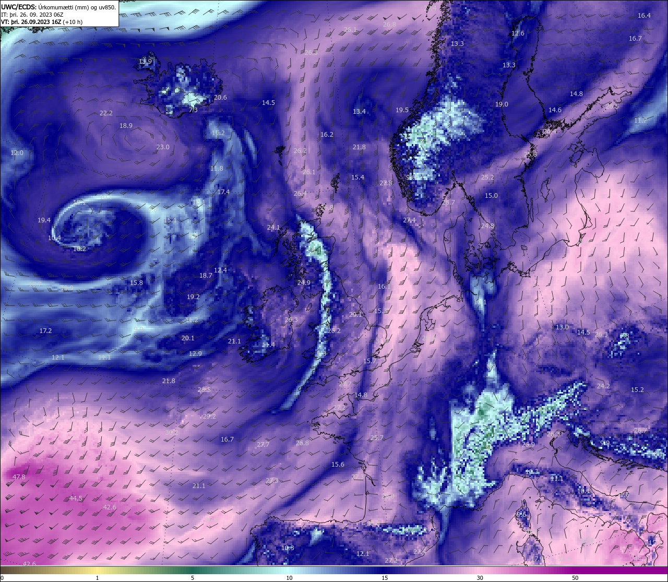Click the map value 25.7

[x=377, y=438]
